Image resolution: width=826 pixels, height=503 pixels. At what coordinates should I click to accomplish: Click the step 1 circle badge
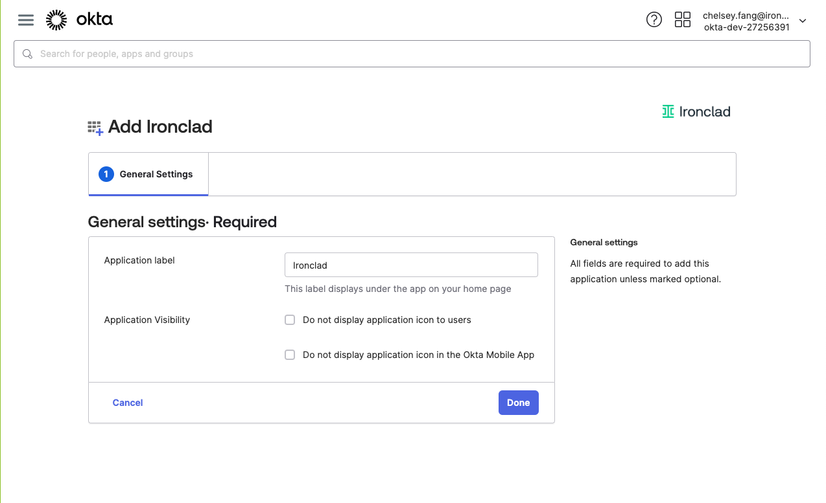[106, 174]
